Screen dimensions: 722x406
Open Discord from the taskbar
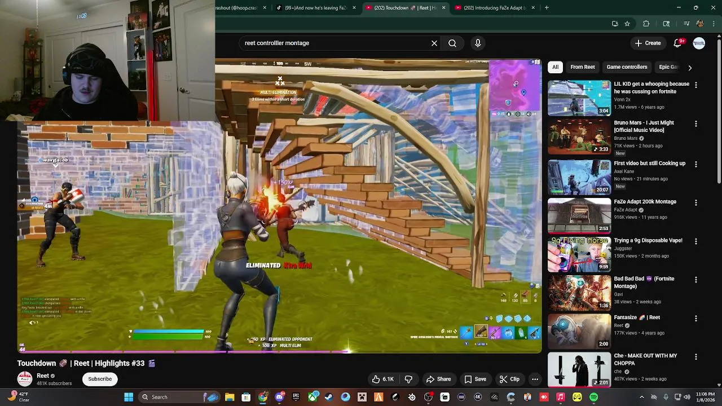(x=279, y=397)
